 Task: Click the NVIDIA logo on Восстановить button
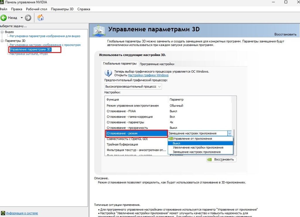coord(210,159)
